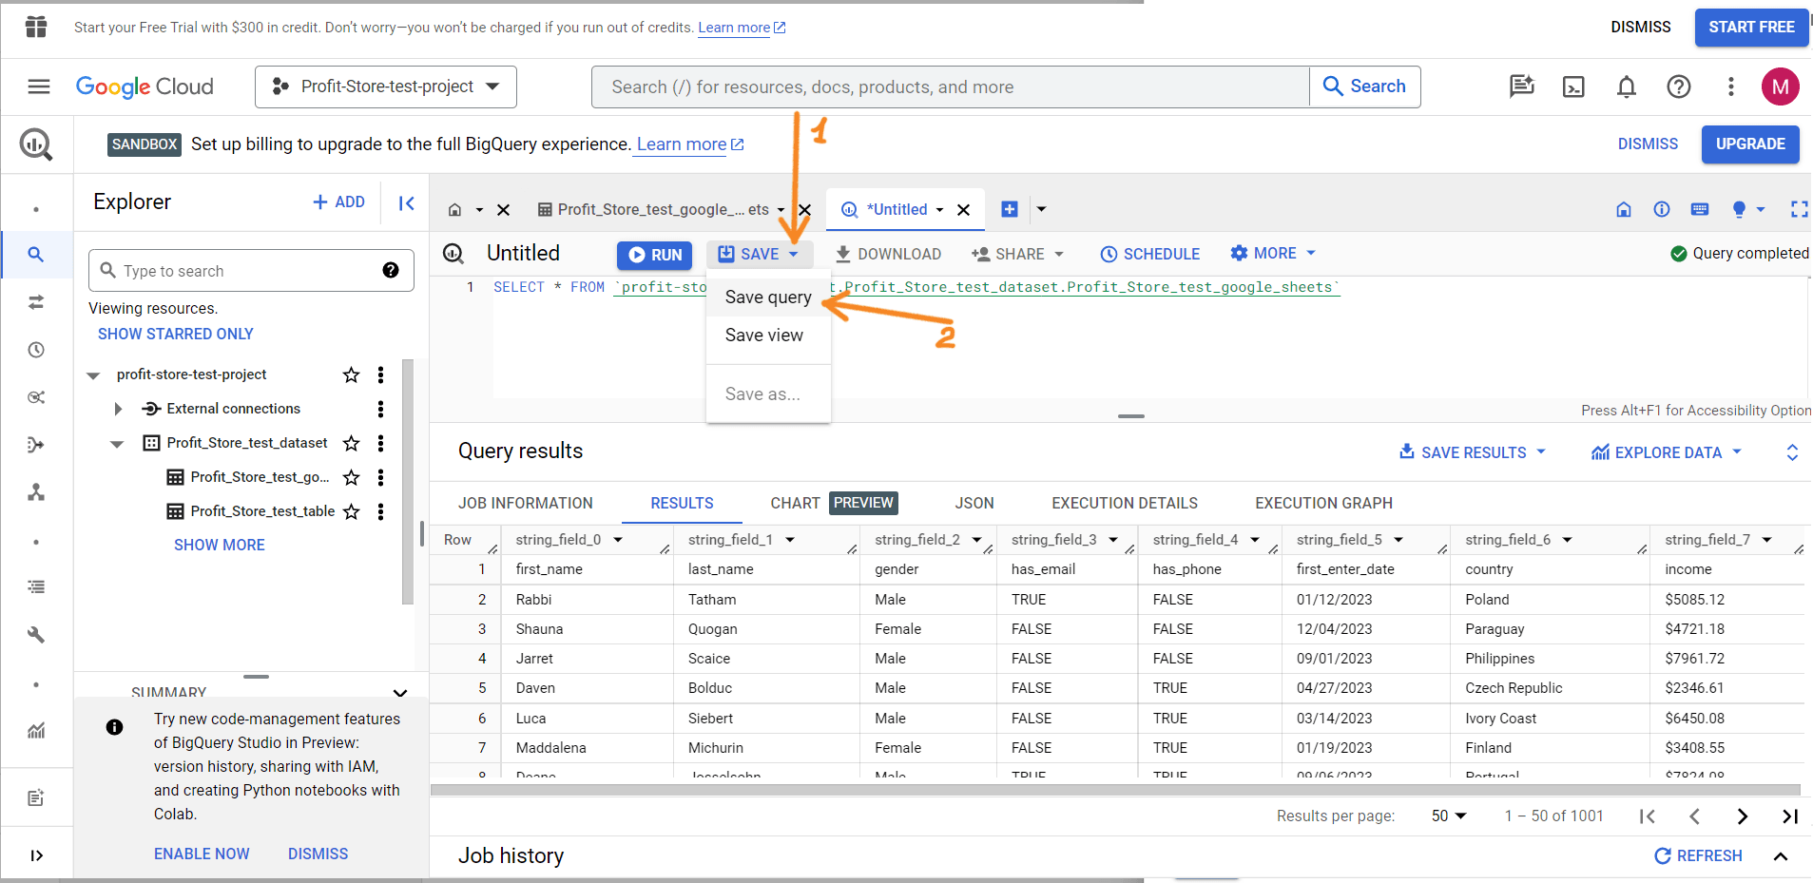Select Save query menu item
This screenshot has width=1813, height=883.
(768, 298)
